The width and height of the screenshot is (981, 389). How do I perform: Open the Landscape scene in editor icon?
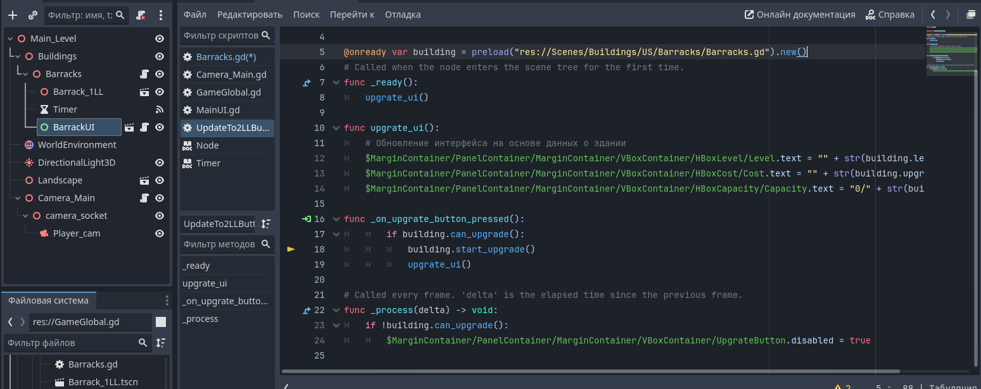[x=144, y=180]
